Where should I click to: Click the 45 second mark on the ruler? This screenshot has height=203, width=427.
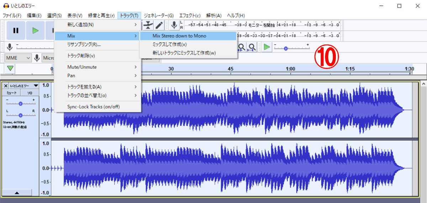231,69
